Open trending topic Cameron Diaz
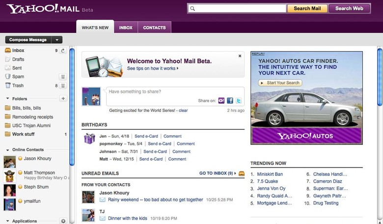This screenshot has height=224, width=383. click(x=328, y=181)
